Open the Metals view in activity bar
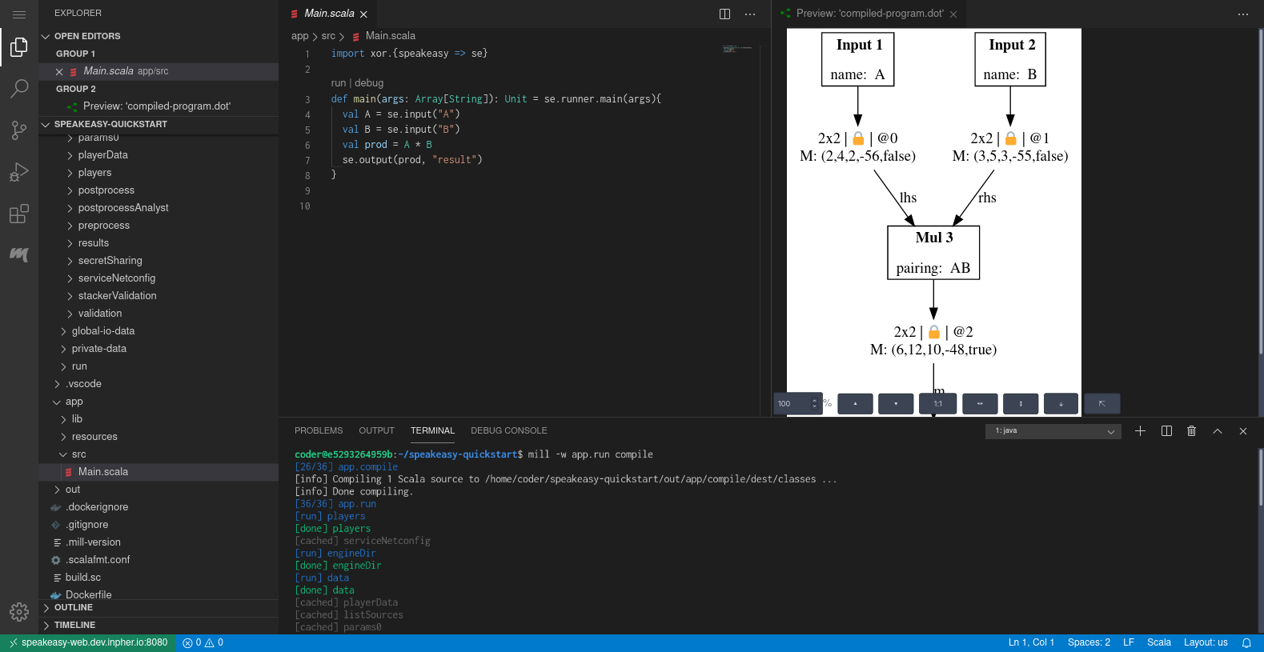The width and height of the screenshot is (1264, 652). click(x=19, y=254)
